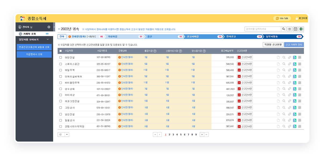Switch to the 납부서발송 stage
The width and height of the screenshot is (322, 159).
pyautogui.click(x=283, y=36)
